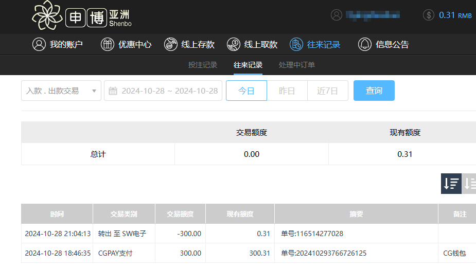Image resolution: width=476 pixels, height=268 pixels.
Task: Click the calendar icon in date field
Action: 113,91
